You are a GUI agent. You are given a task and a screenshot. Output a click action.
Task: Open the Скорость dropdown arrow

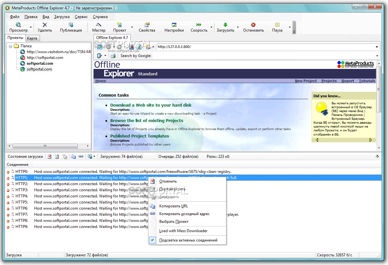(211, 27)
